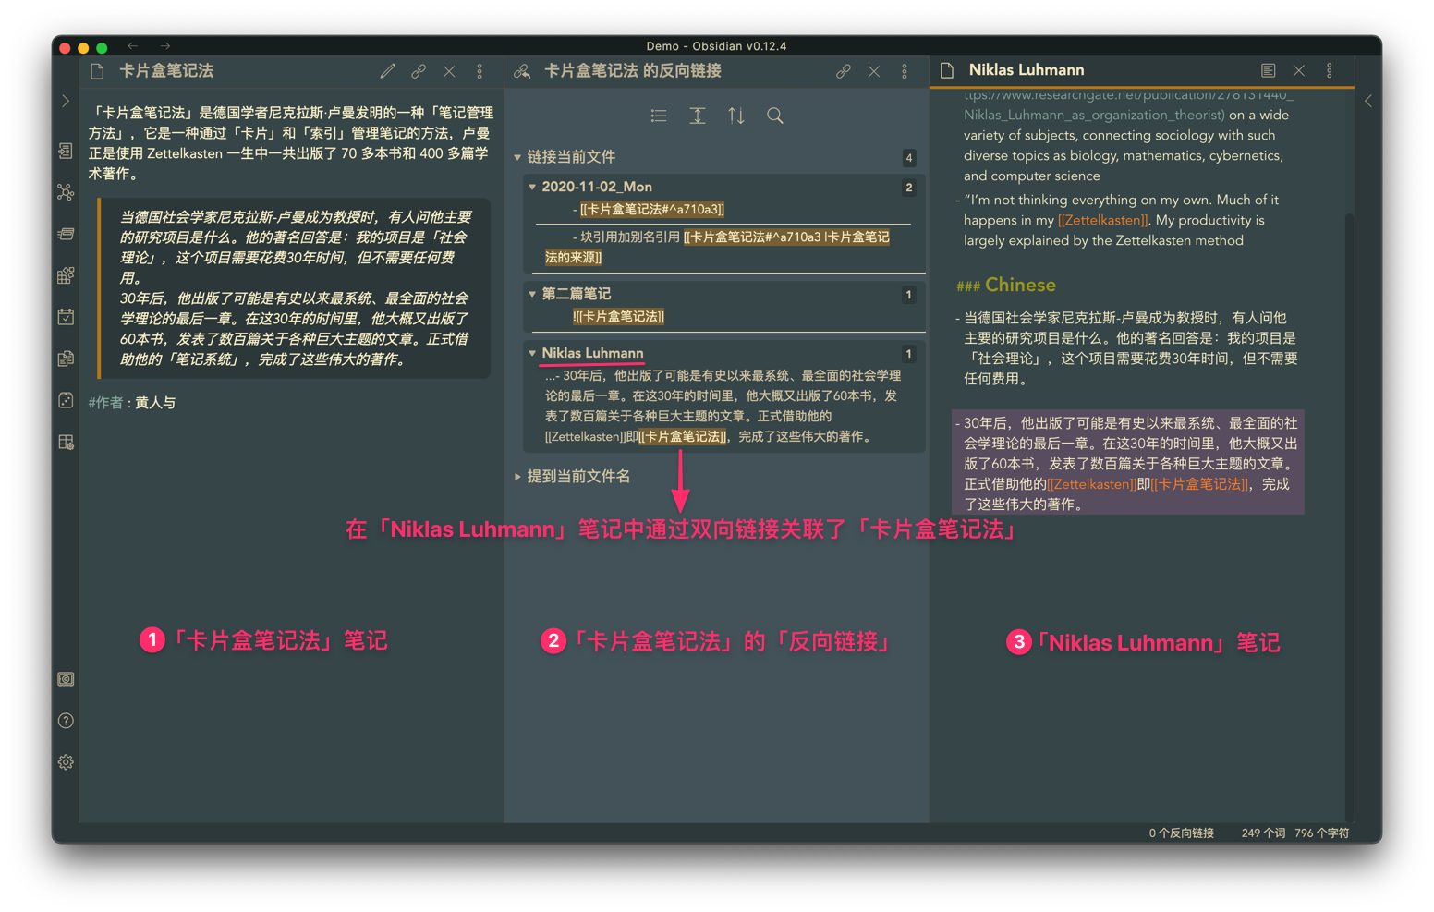This screenshot has height=912, width=1434.
Task: Open more options for Niklas Luhmann pane
Action: (x=1330, y=70)
